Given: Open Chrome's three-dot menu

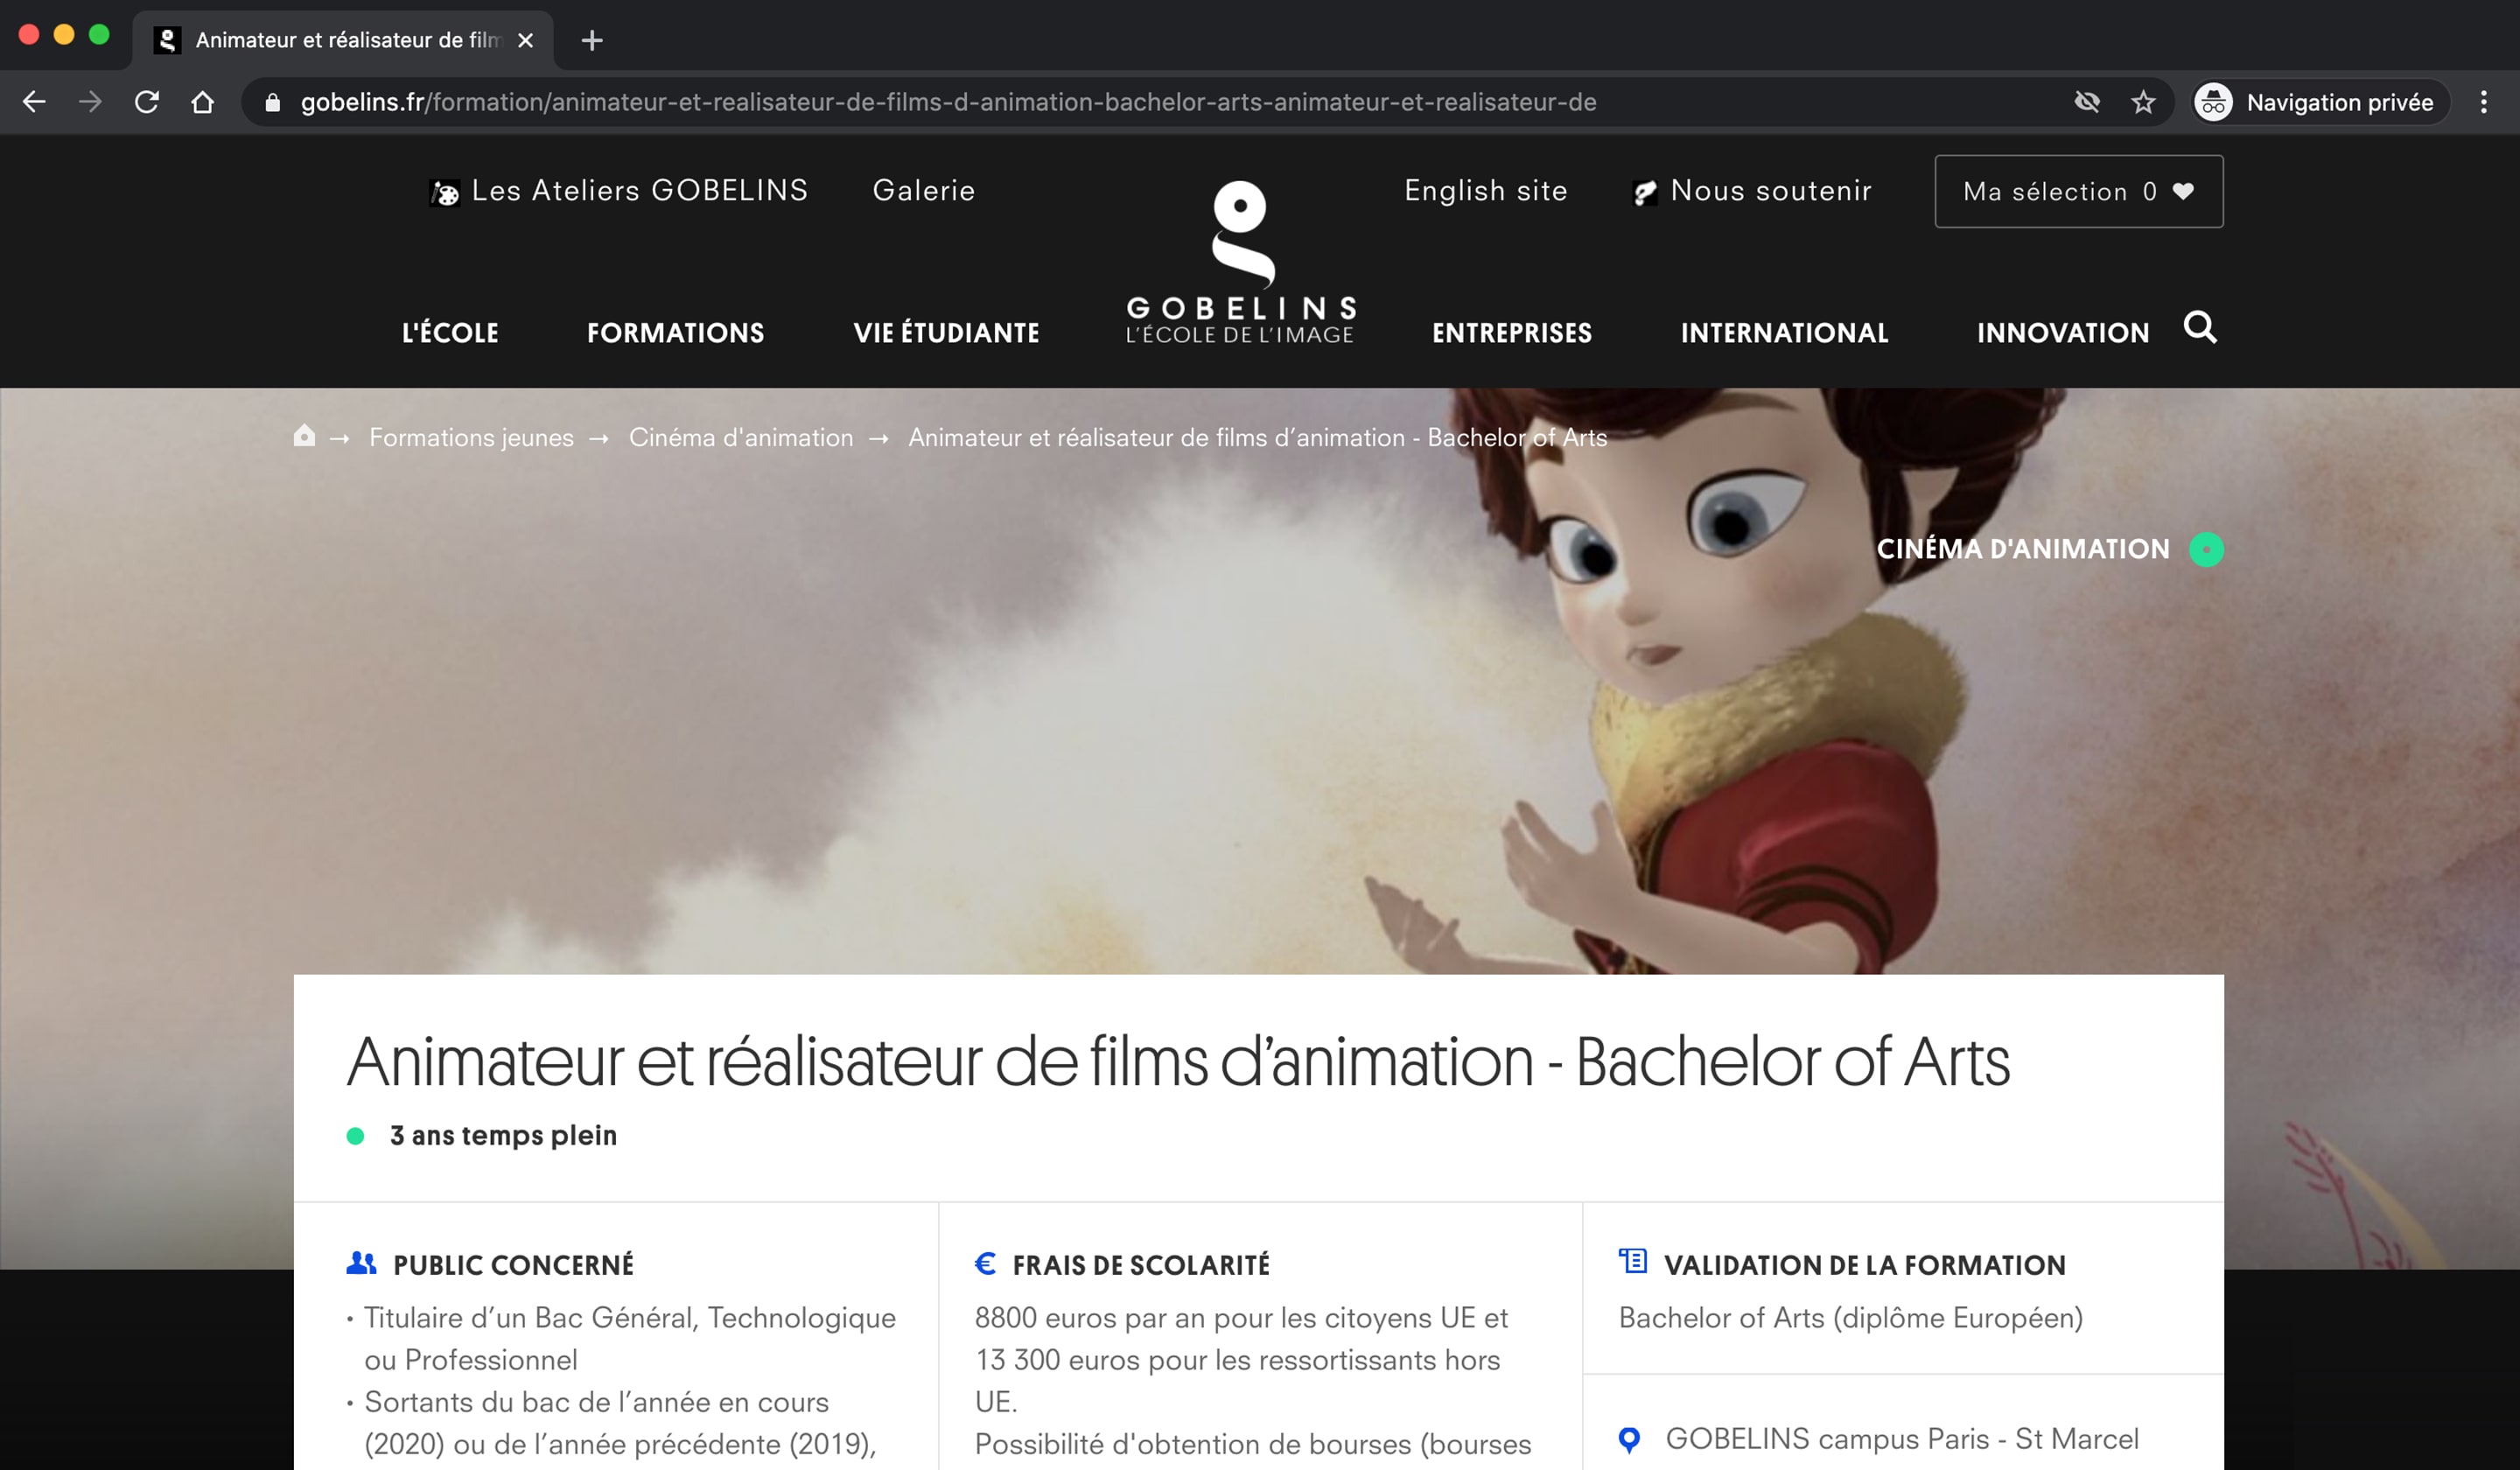Looking at the screenshot, I should point(2483,102).
